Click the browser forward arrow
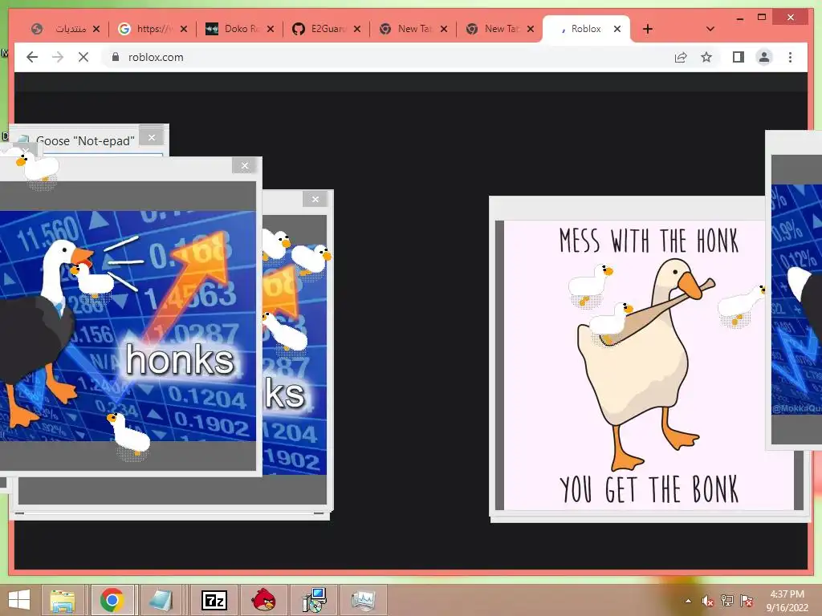The width and height of the screenshot is (822, 616). 58,57
